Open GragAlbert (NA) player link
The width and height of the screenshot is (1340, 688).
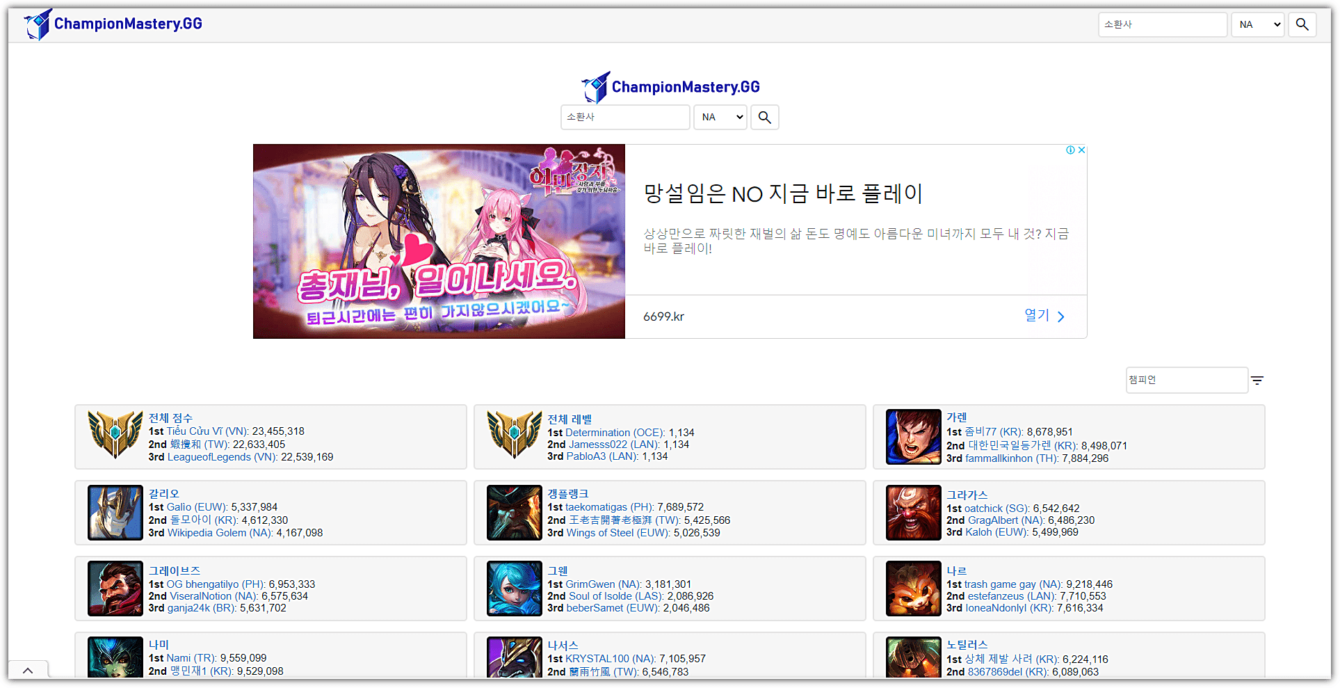[x=1007, y=520]
